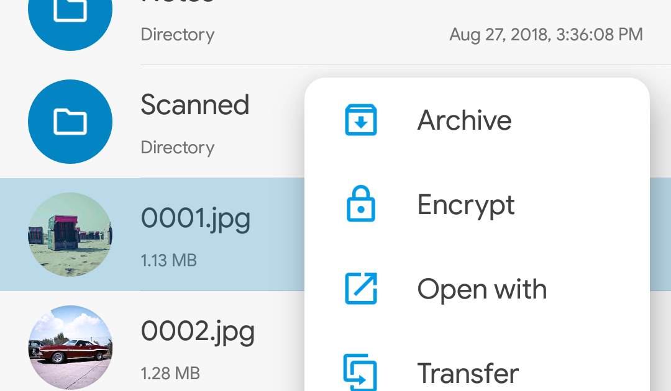The image size is (671, 391).
Task: Click the Directory label in top row
Action: 178,35
